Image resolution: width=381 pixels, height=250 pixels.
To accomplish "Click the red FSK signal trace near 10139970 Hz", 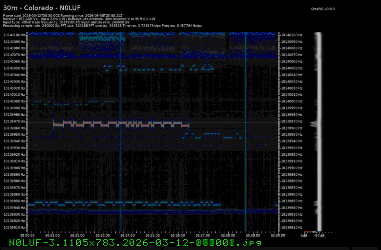I will coord(119,124).
